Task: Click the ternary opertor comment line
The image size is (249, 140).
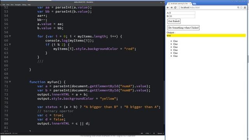Action: click(x=55, y=111)
